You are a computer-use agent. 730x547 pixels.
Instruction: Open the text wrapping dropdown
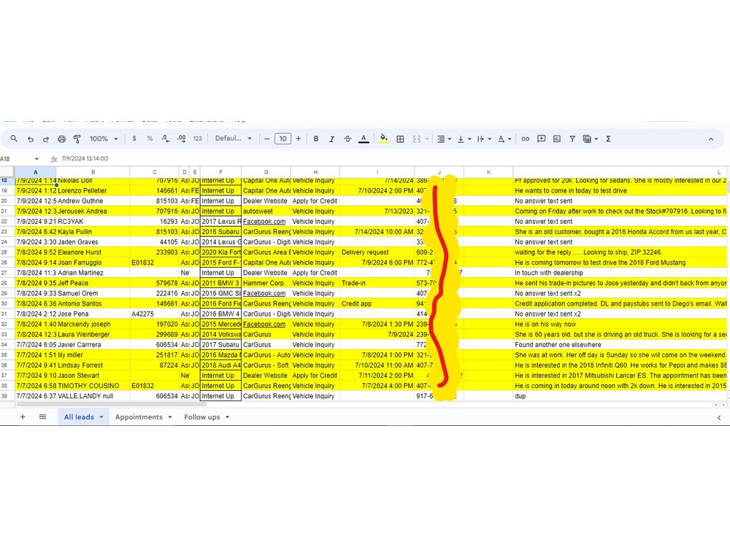pos(484,139)
